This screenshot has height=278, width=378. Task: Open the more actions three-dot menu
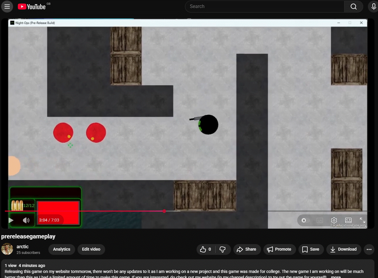click(369, 249)
